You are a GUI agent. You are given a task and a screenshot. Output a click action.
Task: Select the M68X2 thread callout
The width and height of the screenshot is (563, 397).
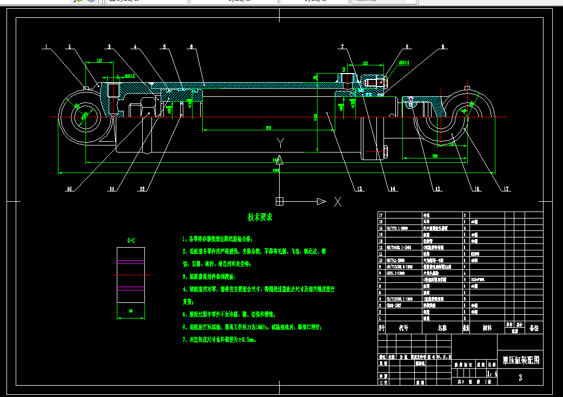[x=130, y=76]
